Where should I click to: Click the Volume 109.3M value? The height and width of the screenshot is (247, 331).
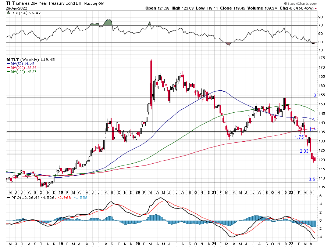pyautogui.click(x=262, y=8)
